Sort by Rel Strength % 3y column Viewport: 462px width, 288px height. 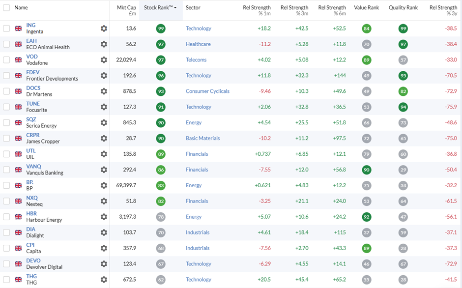pos(443,10)
